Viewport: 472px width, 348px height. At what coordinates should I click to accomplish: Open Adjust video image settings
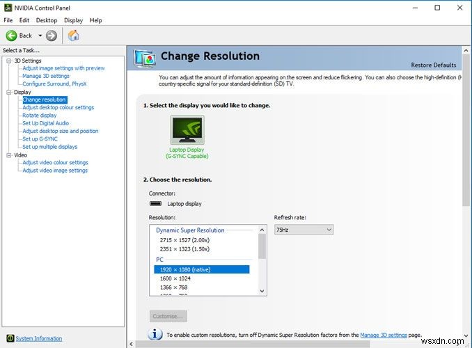[x=55, y=171]
